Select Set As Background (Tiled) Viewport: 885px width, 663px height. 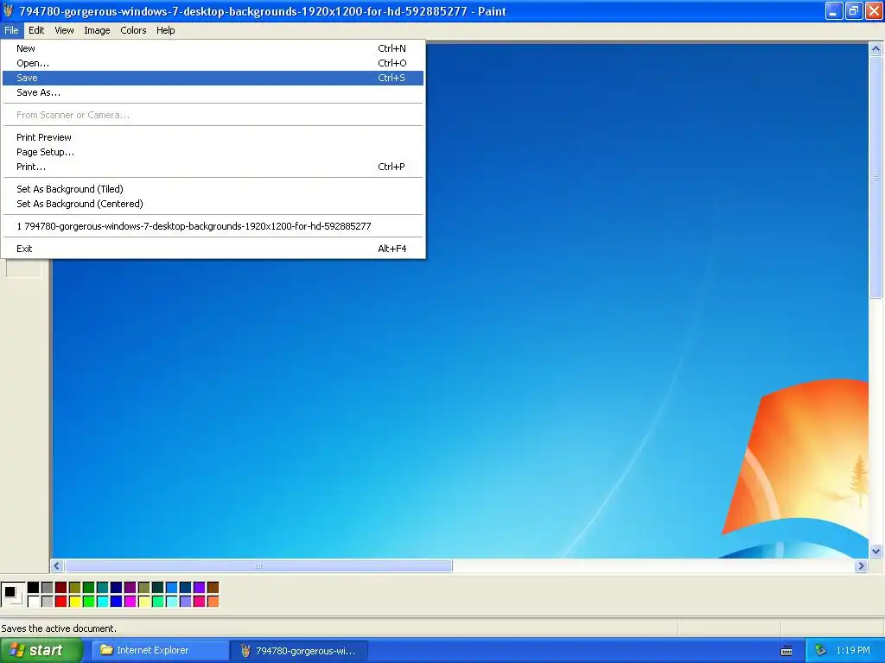[213, 189]
